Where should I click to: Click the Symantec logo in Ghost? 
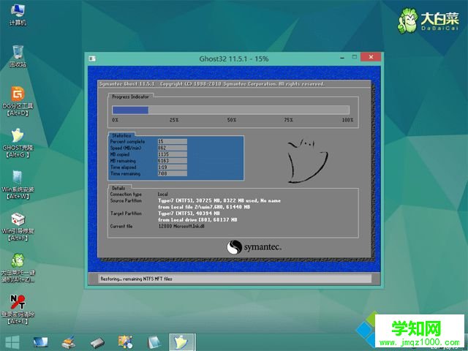tap(254, 247)
